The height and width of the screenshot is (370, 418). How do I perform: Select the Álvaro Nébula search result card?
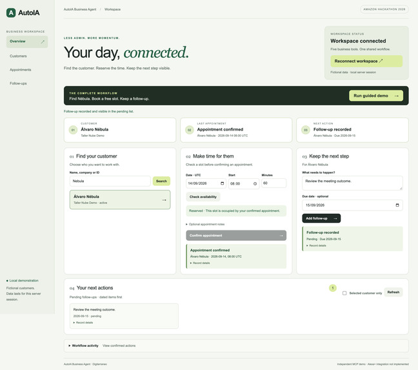point(120,200)
